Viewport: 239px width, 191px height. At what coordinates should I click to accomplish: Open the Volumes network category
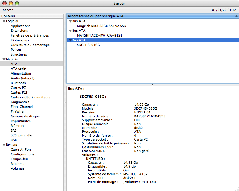(17, 168)
